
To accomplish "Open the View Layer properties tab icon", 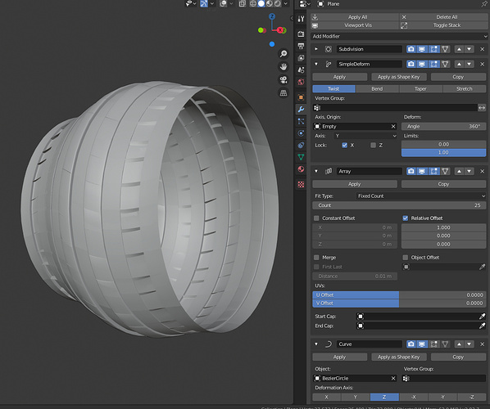I will pyautogui.click(x=301, y=58).
